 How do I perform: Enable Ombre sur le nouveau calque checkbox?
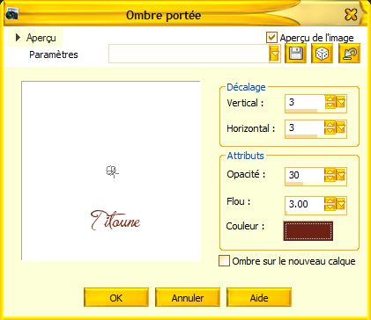pyautogui.click(x=224, y=261)
